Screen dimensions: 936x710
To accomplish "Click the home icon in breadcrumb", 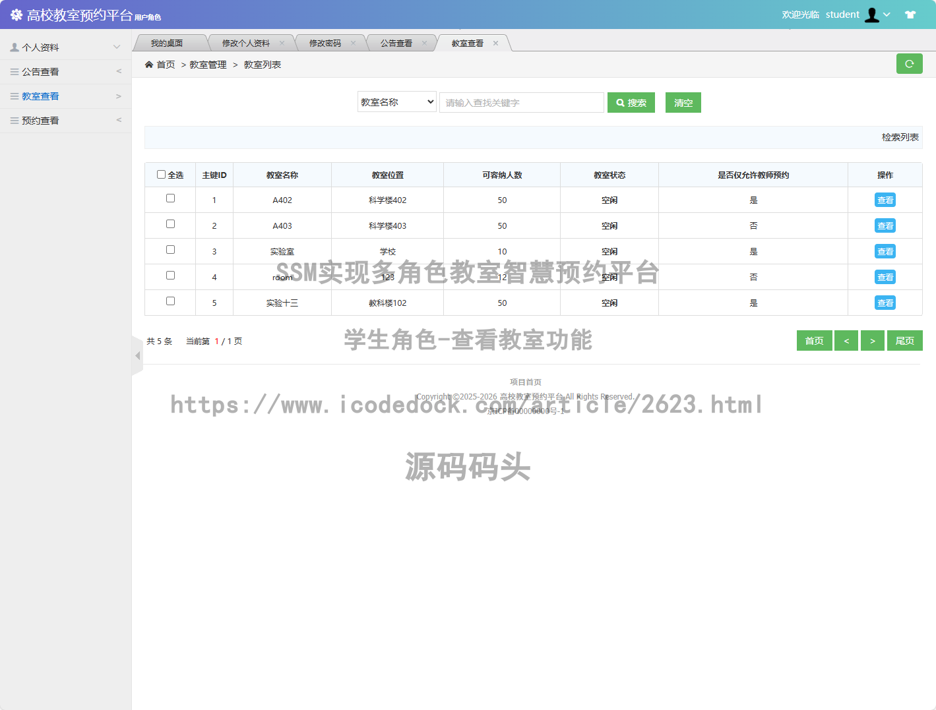I will click(x=149, y=65).
